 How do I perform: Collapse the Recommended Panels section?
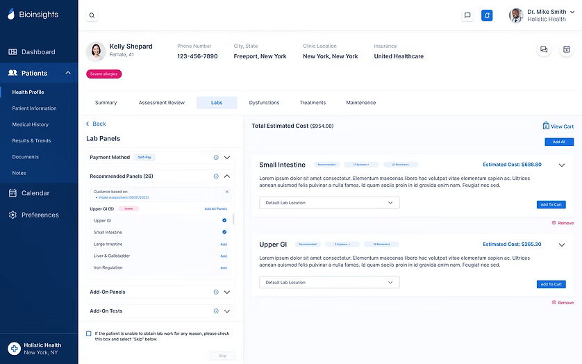tap(227, 176)
